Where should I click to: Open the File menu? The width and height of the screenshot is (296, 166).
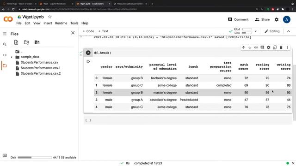19,23
